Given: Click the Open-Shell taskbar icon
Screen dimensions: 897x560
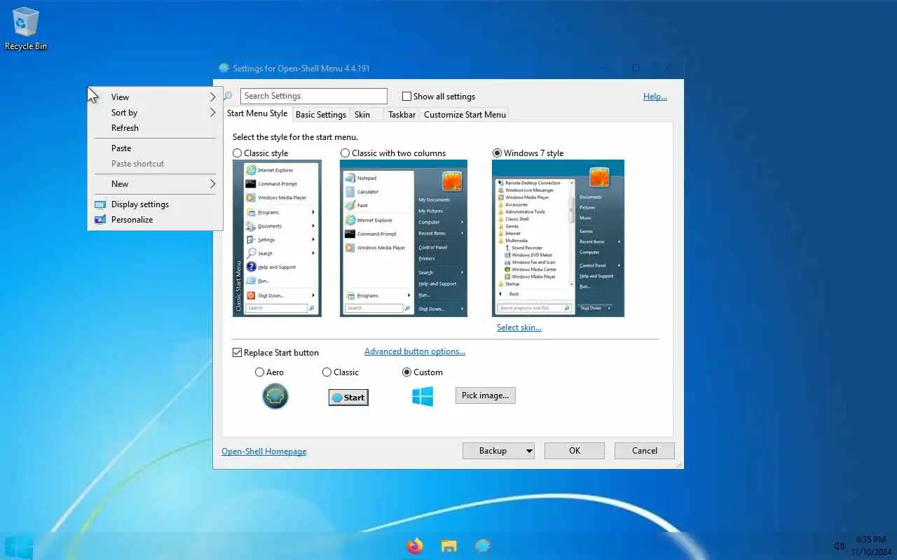Looking at the screenshot, I should tap(482, 546).
